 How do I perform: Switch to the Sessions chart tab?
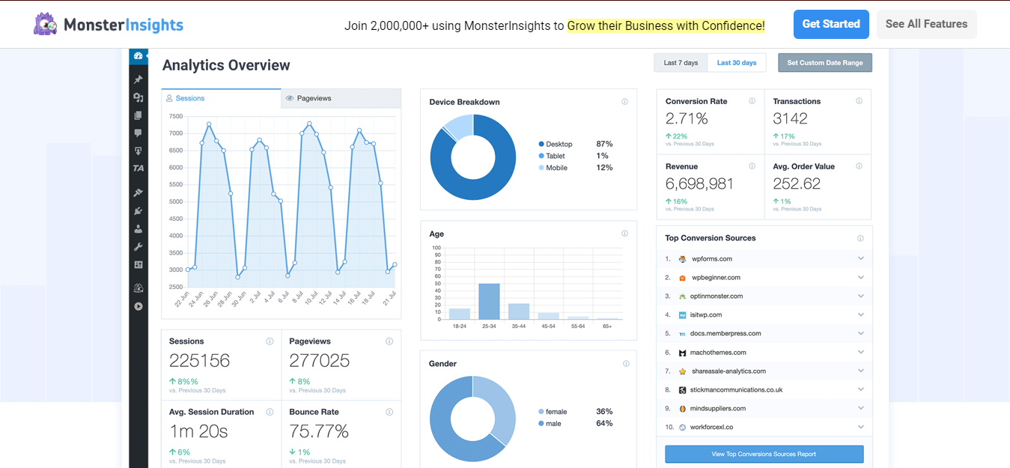coord(221,98)
